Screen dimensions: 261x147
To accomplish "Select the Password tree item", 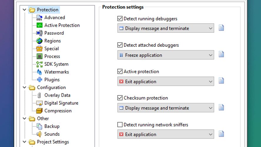I will click(54, 33).
